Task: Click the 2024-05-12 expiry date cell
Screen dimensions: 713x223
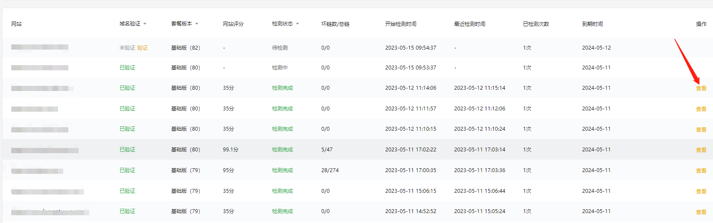Action: 596,48
